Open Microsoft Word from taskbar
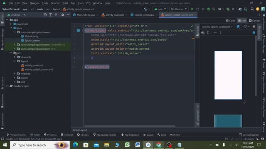The height and width of the screenshot is (149, 266). [138, 145]
